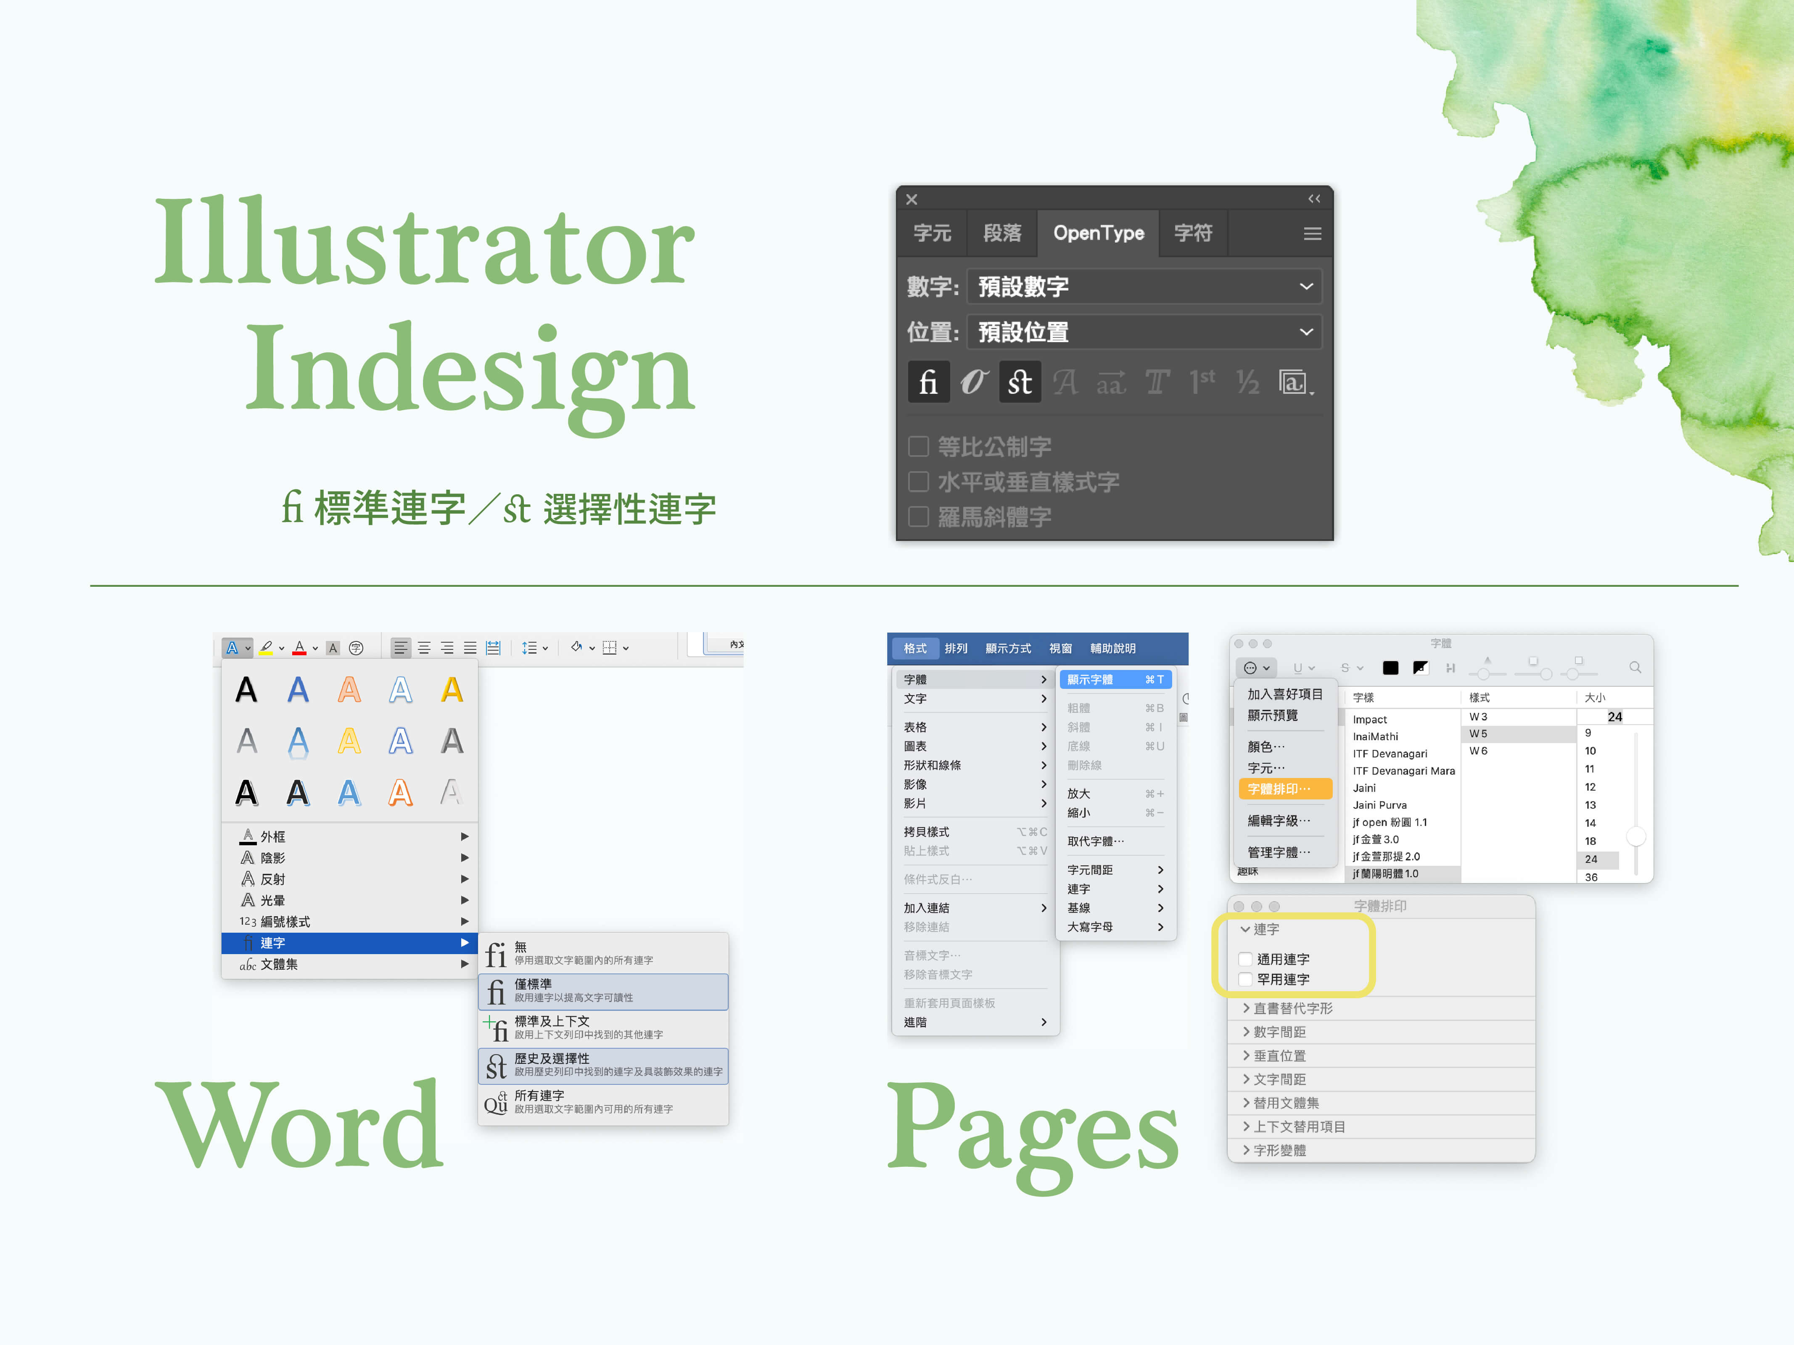Viewport: 1794px width, 1345px height.
Task: Click the search magnifier in Pages font window
Action: pyautogui.click(x=1635, y=667)
